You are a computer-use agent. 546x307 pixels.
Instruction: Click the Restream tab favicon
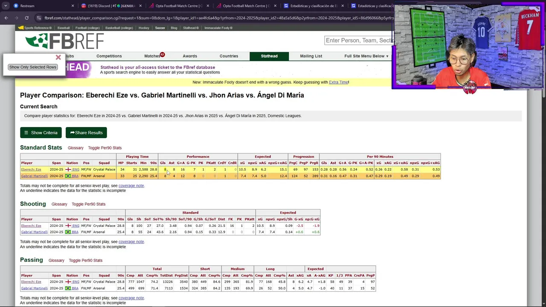16,6
